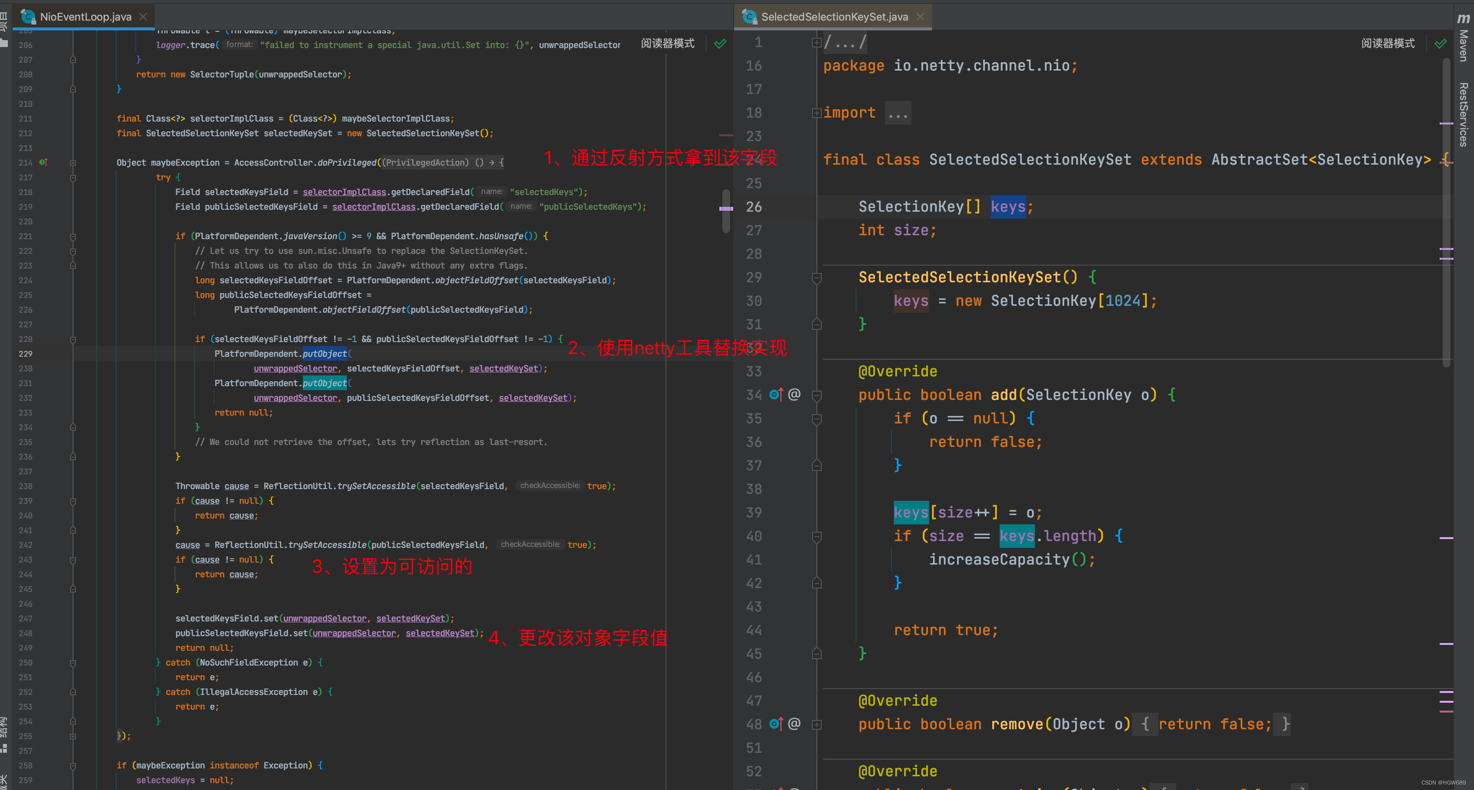1474x790 pixels.
Task: Click purple error-stripe mark beside line 219
Action: [x=726, y=208]
